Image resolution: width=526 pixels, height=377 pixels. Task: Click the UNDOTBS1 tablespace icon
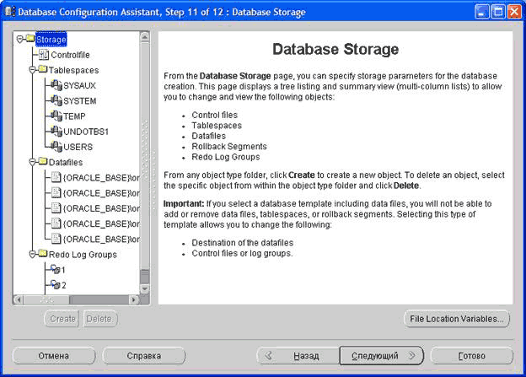(x=56, y=132)
